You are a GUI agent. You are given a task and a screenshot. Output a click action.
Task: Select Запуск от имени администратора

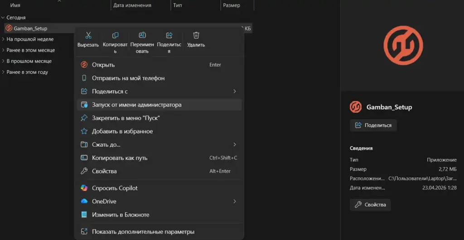click(159, 105)
